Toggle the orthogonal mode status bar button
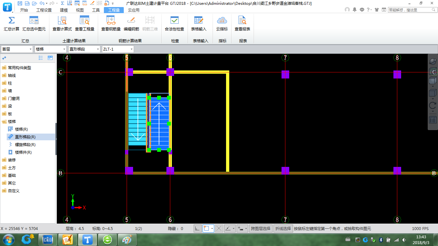 198,228
